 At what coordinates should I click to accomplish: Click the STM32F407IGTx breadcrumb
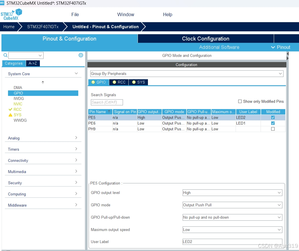click(43, 27)
